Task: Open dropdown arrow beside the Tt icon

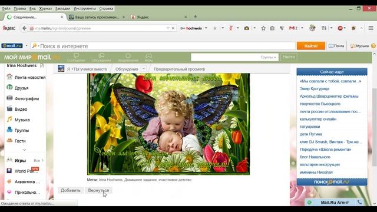Action: pyautogui.click(x=331, y=28)
